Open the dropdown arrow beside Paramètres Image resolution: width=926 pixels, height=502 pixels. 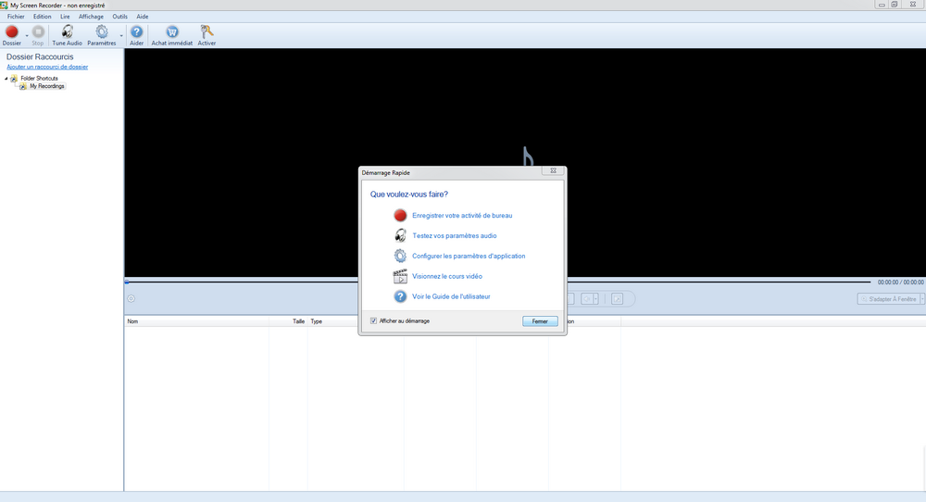pos(121,37)
